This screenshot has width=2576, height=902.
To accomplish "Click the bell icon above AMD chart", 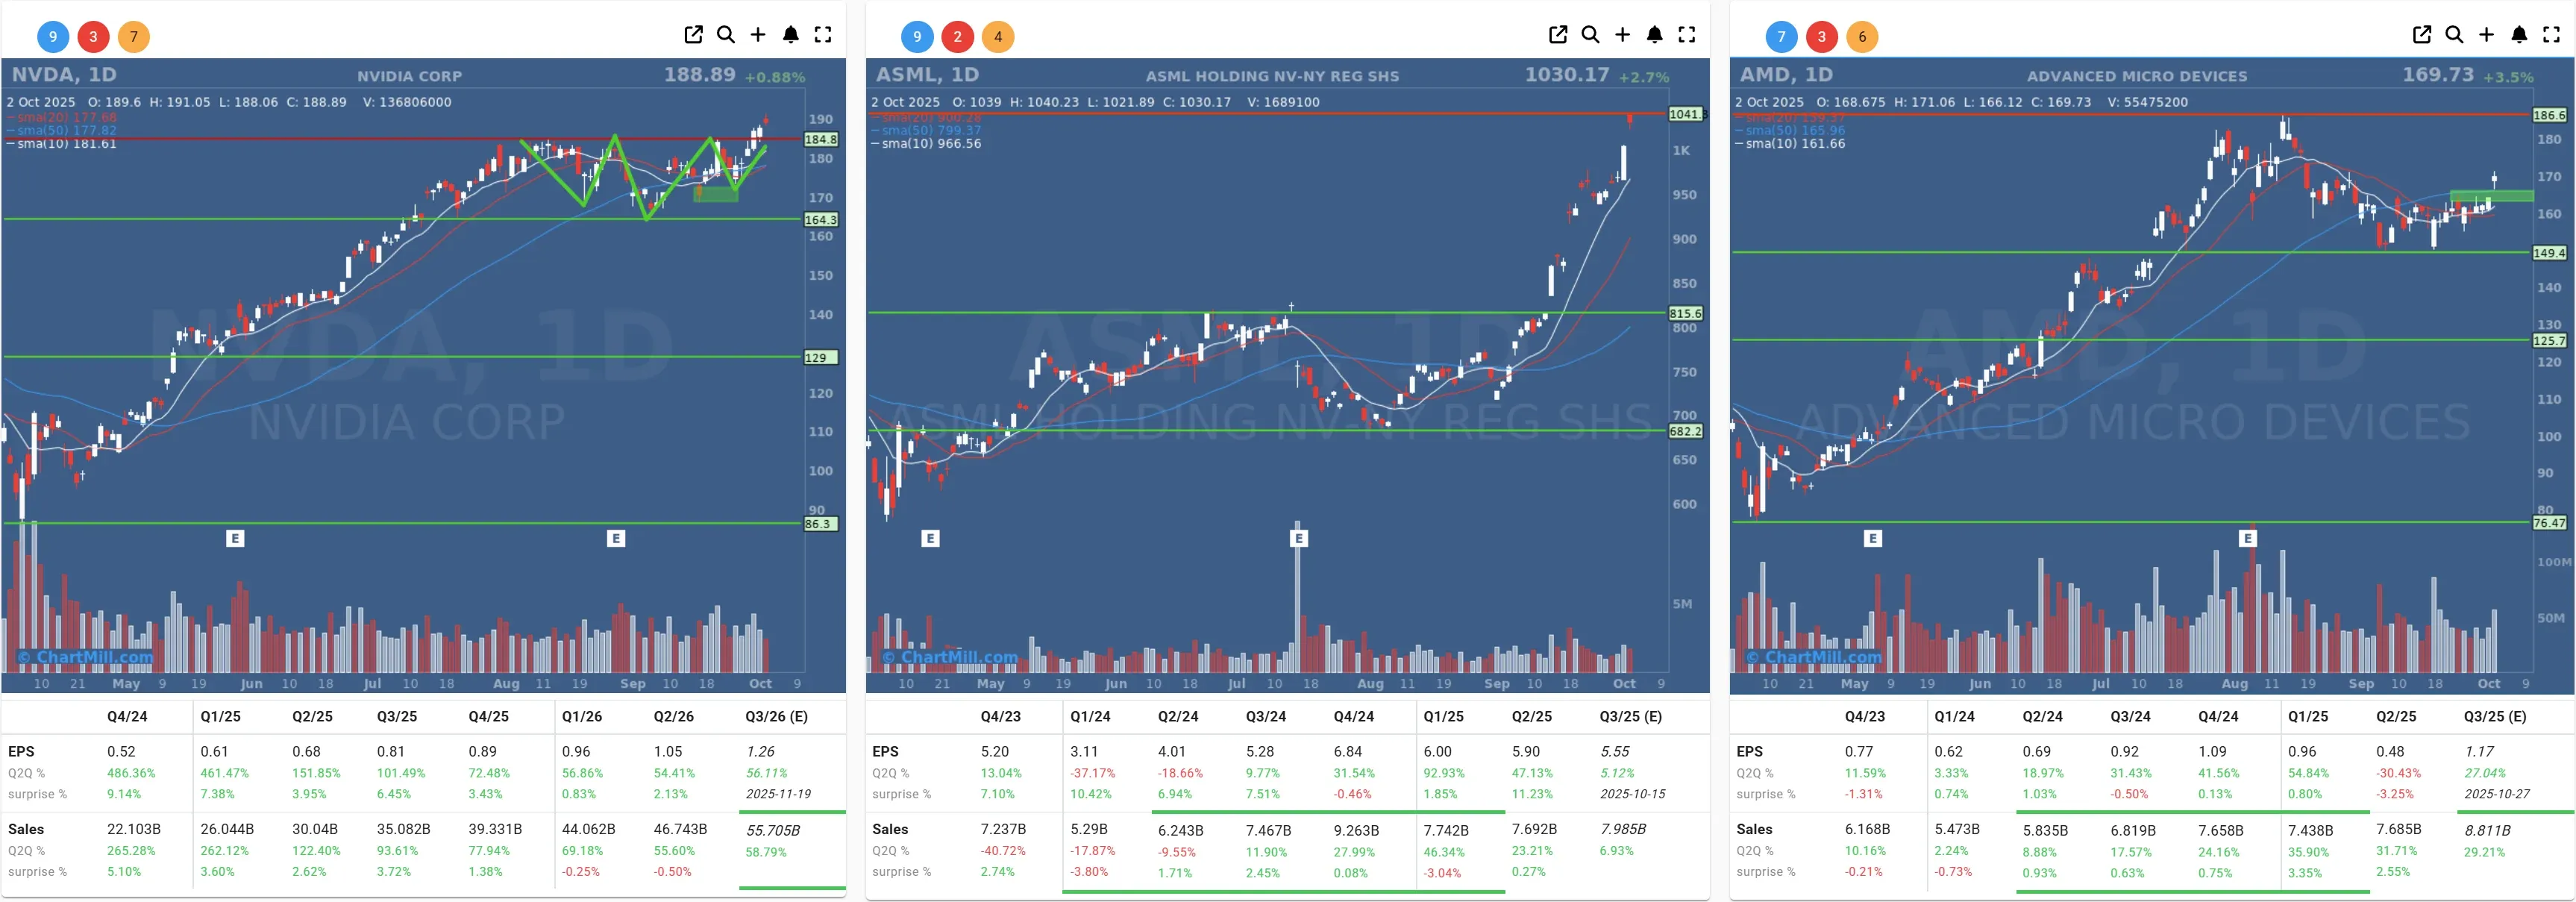I will pyautogui.click(x=2519, y=35).
